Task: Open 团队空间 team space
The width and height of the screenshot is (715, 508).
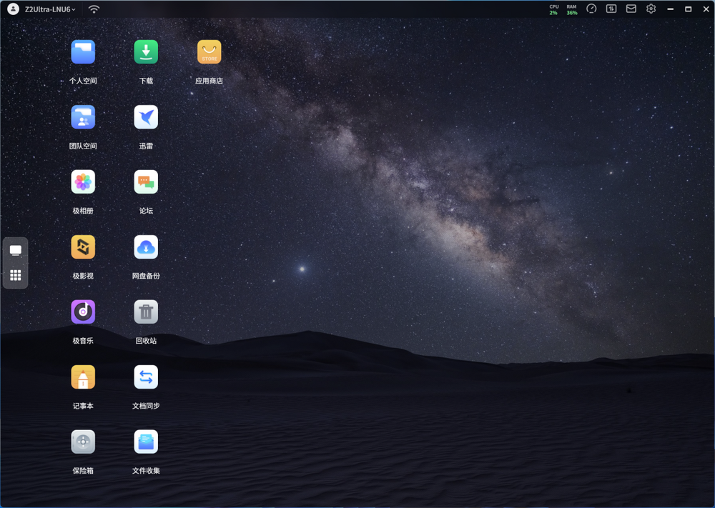Action: 83,117
